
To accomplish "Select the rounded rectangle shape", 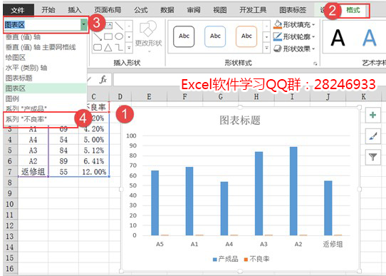I will (98, 47).
